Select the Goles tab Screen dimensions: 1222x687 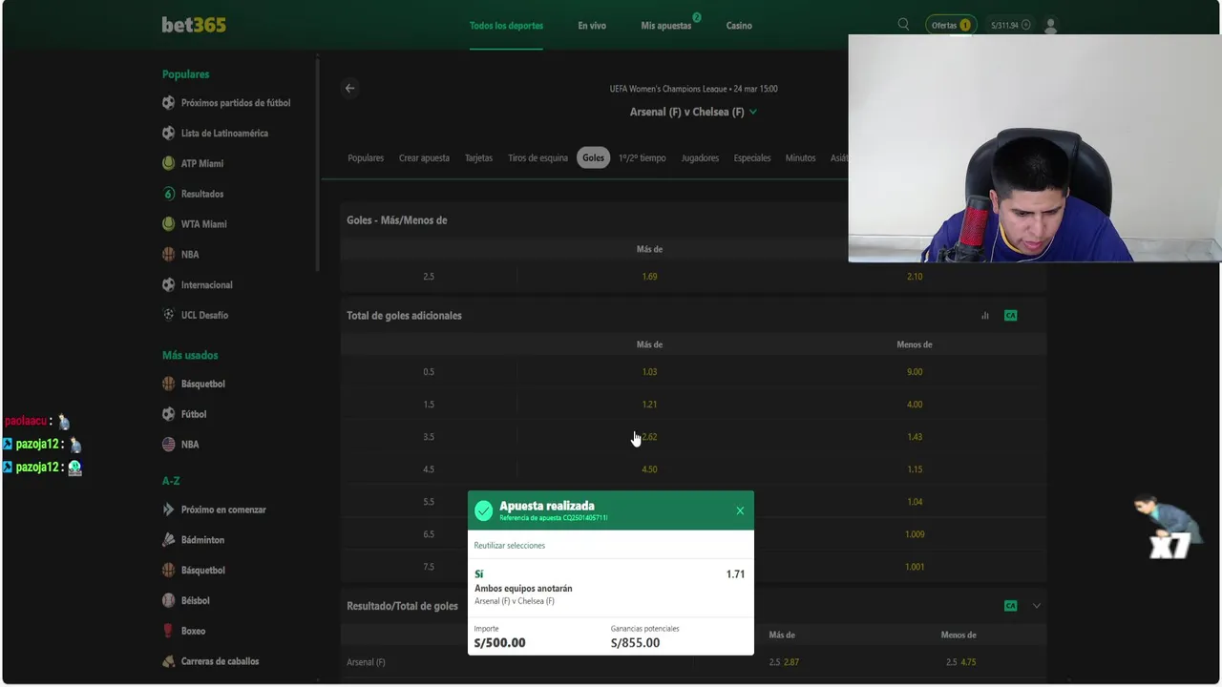tap(594, 158)
